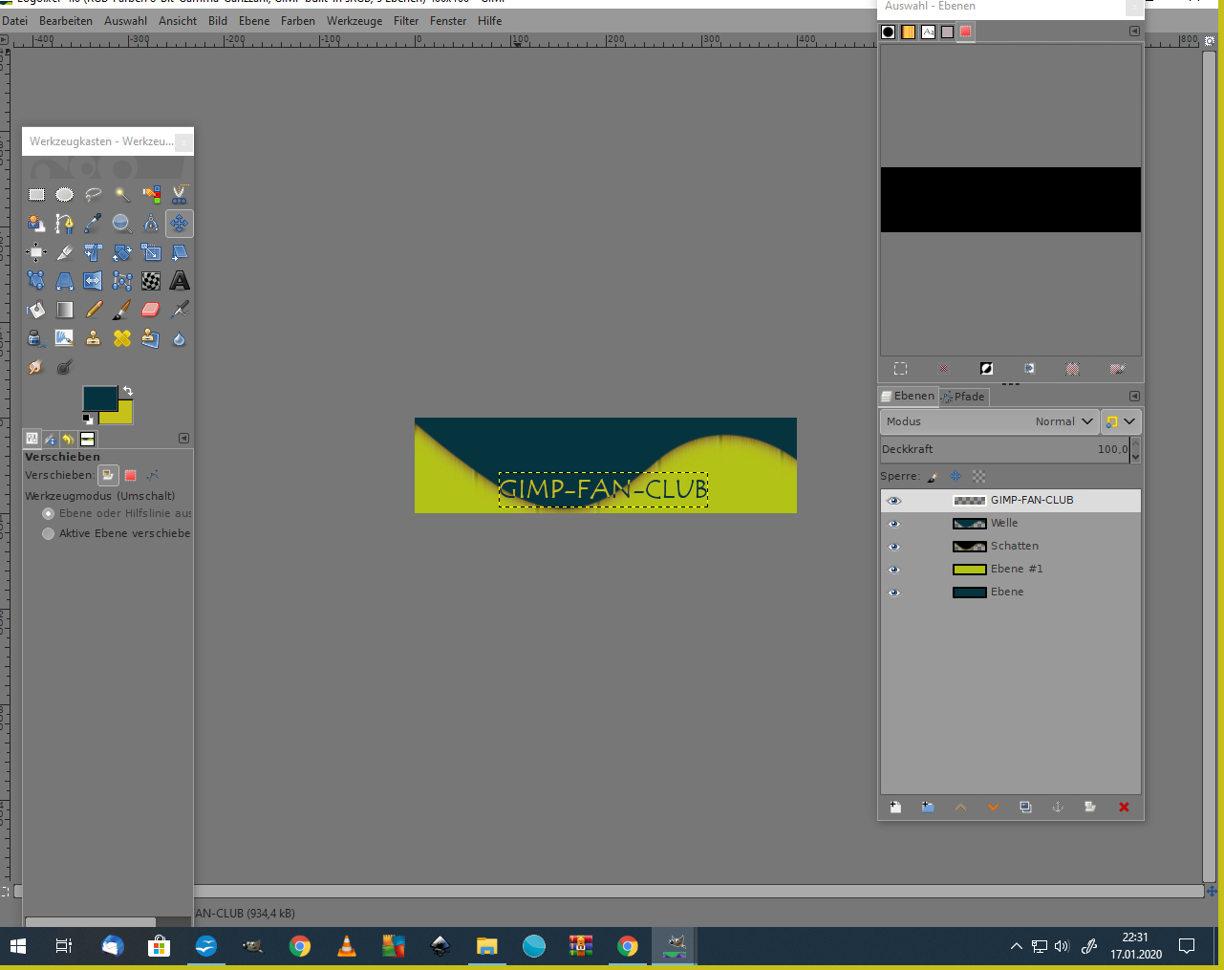Create a new layer group

point(928,808)
